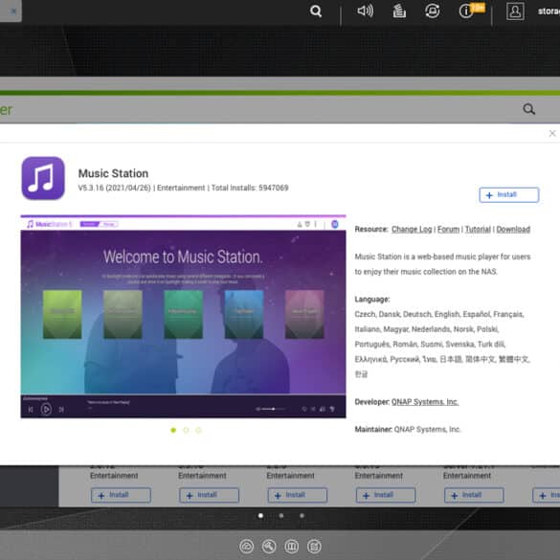Open the fourth round icon in bottom bar
Screen dimensions: 560x560
tap(314, 547)
